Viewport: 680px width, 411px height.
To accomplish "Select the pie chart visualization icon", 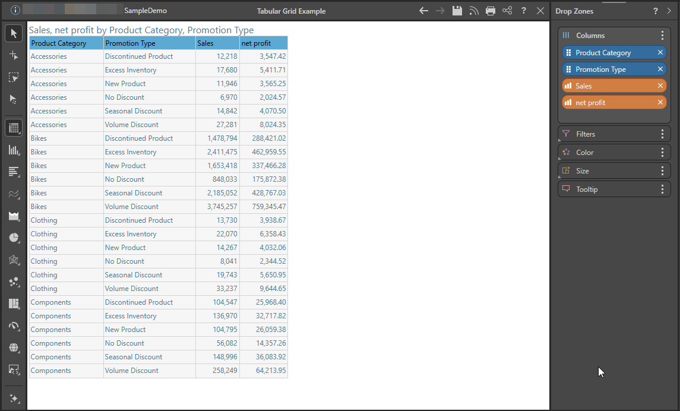I will point(14,238).
